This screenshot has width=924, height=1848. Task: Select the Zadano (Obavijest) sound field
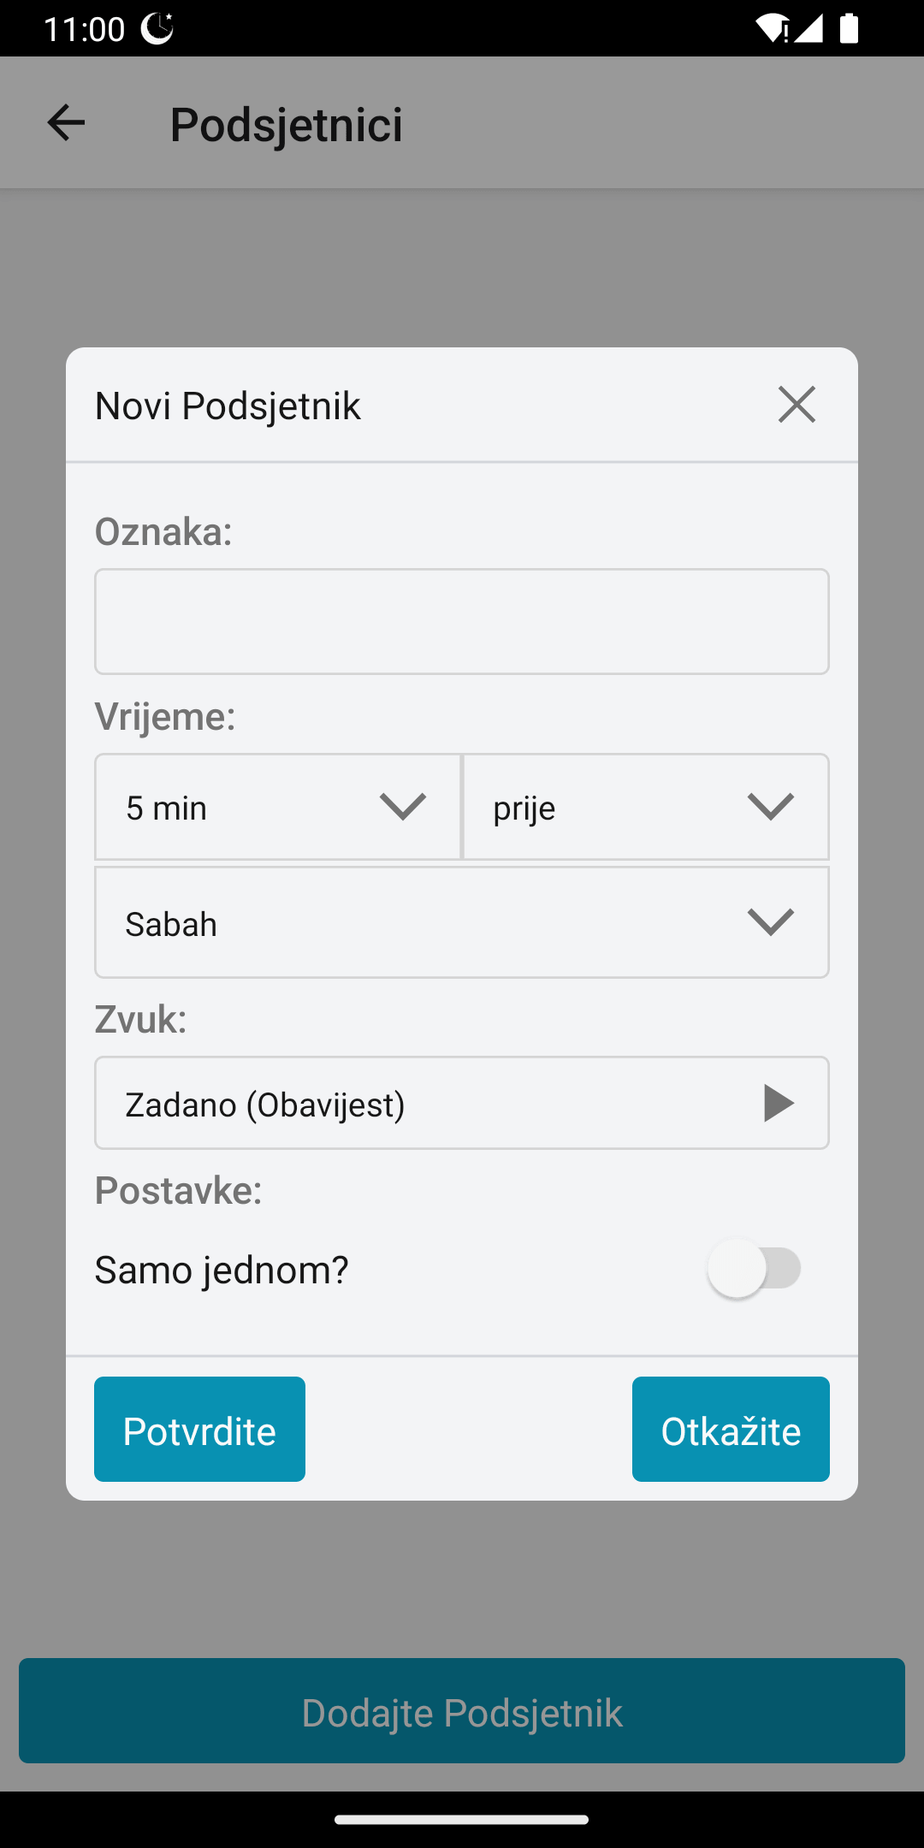tap(411, 1104)
